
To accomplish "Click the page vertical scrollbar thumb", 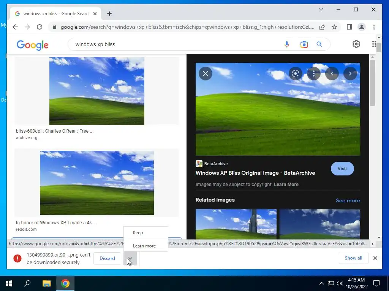I will pyautogui.click(x=379, y=47).
